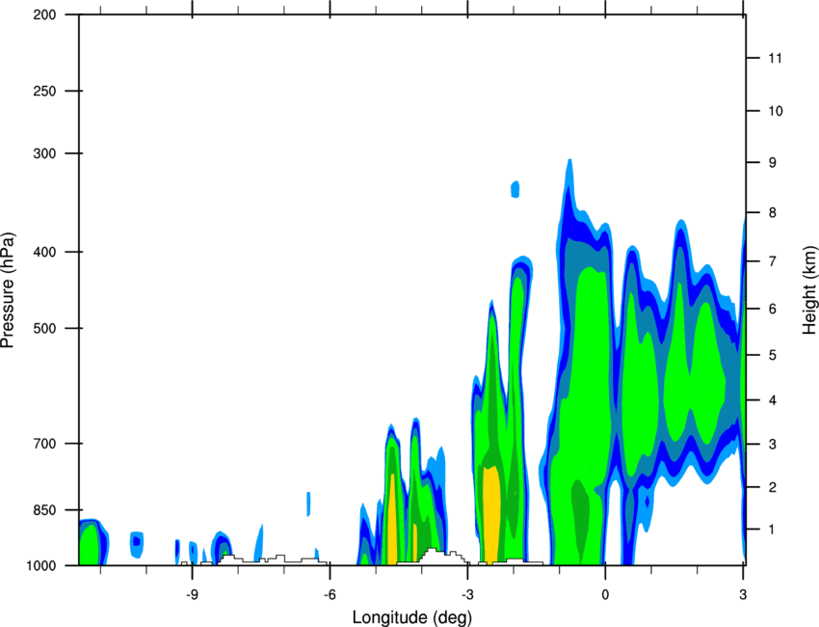Screen dimensions: 819x627
Task: Click the Pressure (hPa) axis title
Action: click(8, 290)
